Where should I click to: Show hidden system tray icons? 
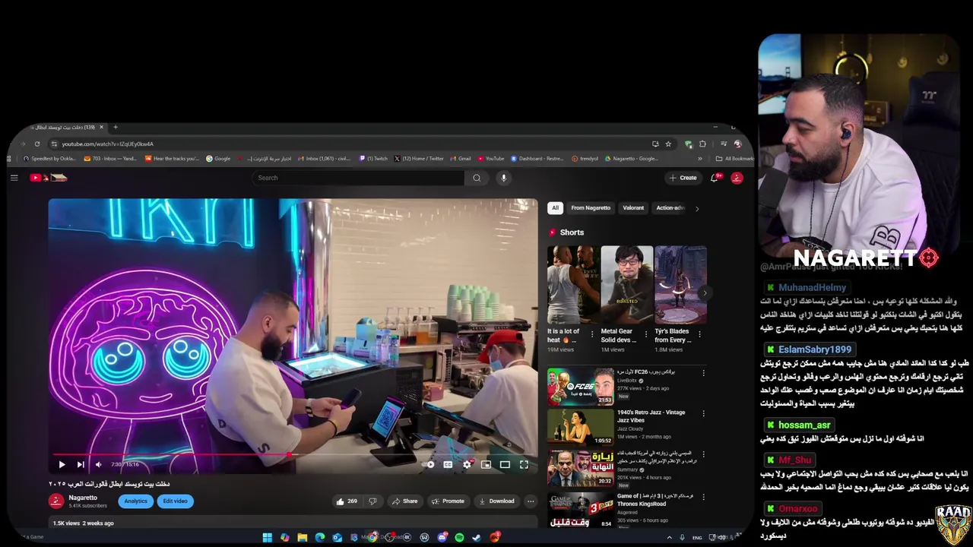669,537
